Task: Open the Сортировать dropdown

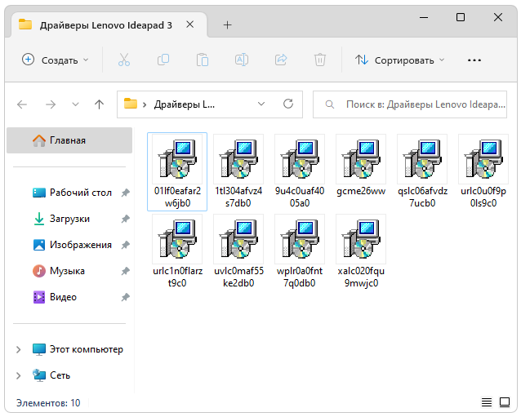Action: tap(400, 60)
